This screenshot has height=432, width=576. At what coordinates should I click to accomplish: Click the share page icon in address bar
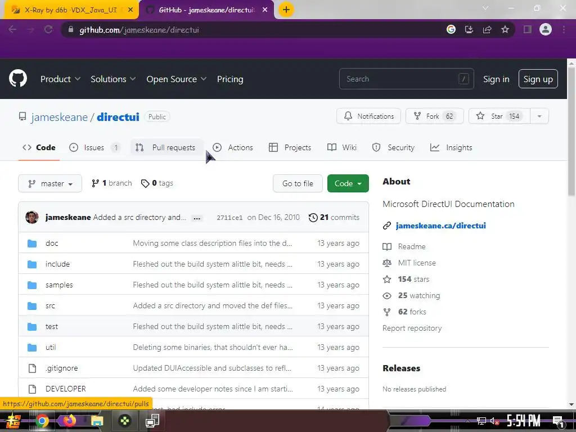tap(487, 29)
